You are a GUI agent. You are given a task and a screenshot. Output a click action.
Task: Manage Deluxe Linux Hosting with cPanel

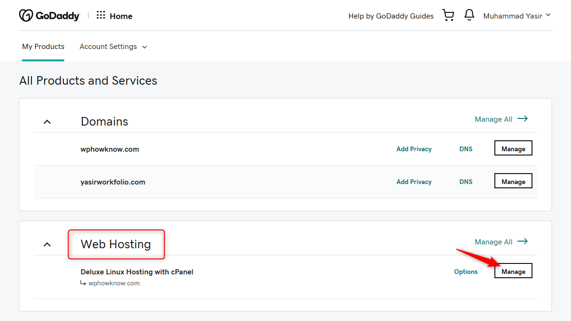click(x=513, y=271)
